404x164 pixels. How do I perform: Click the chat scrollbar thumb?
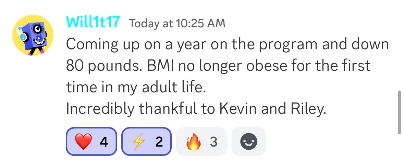click(x=400, y=112)
